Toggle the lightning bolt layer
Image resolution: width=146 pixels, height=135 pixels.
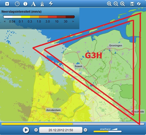(x=51, y=4)
